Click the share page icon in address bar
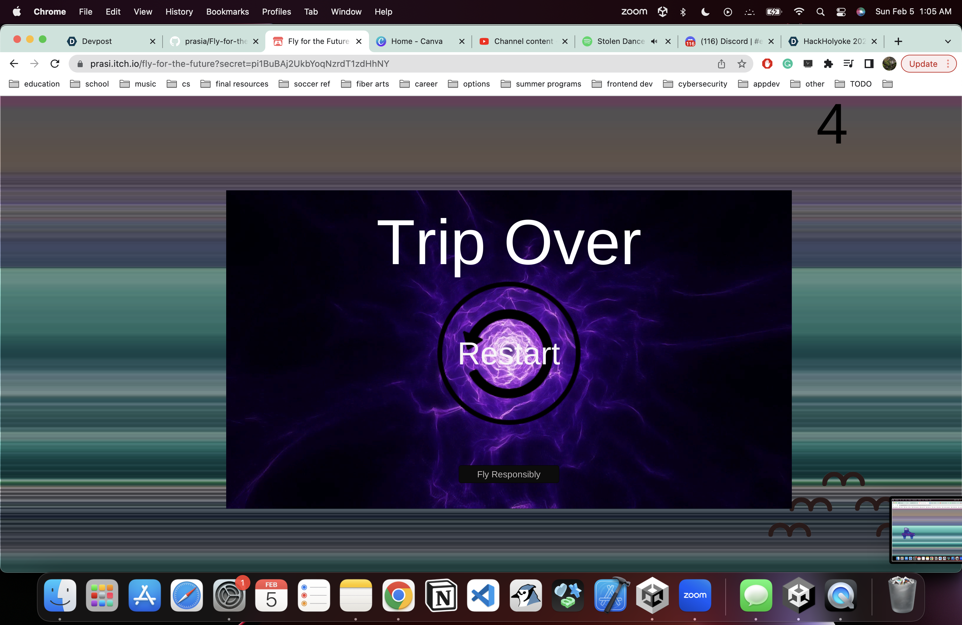962x625 pixels. pyautogui.click(x=721, y=64)
